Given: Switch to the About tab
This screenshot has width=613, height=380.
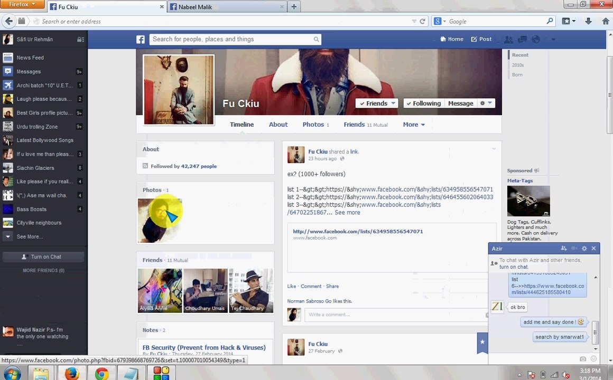Looking at the screenshot, I should click(x=278, y=125).
